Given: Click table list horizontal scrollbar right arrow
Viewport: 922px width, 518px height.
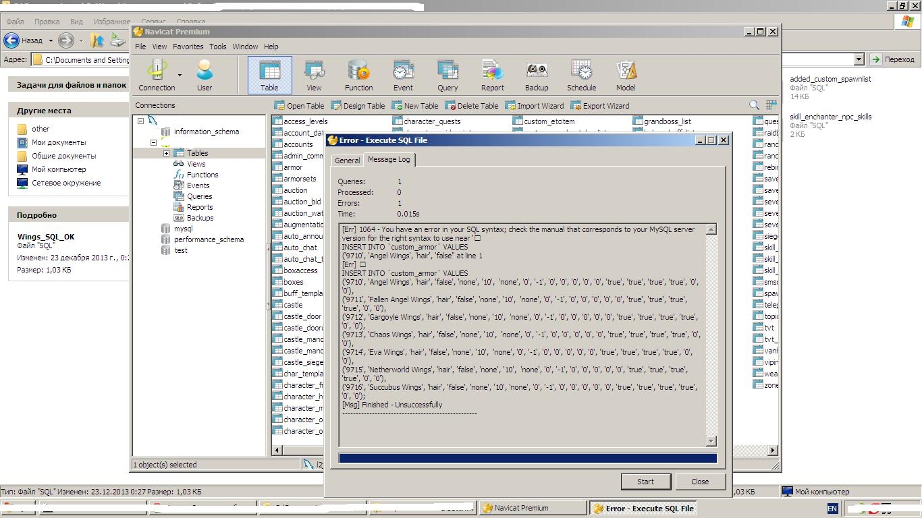Looking at the screenshot, I should (x=773, y=450).
